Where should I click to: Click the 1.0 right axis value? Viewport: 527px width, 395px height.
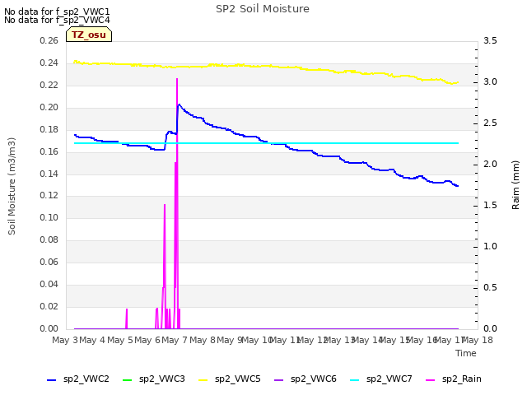(x=490, y=247)
